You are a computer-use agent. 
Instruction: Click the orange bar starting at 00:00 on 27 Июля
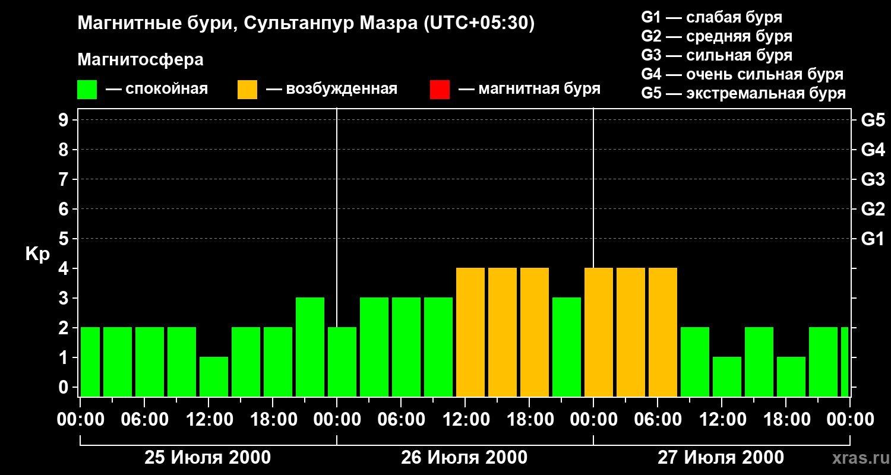(599, 332)
